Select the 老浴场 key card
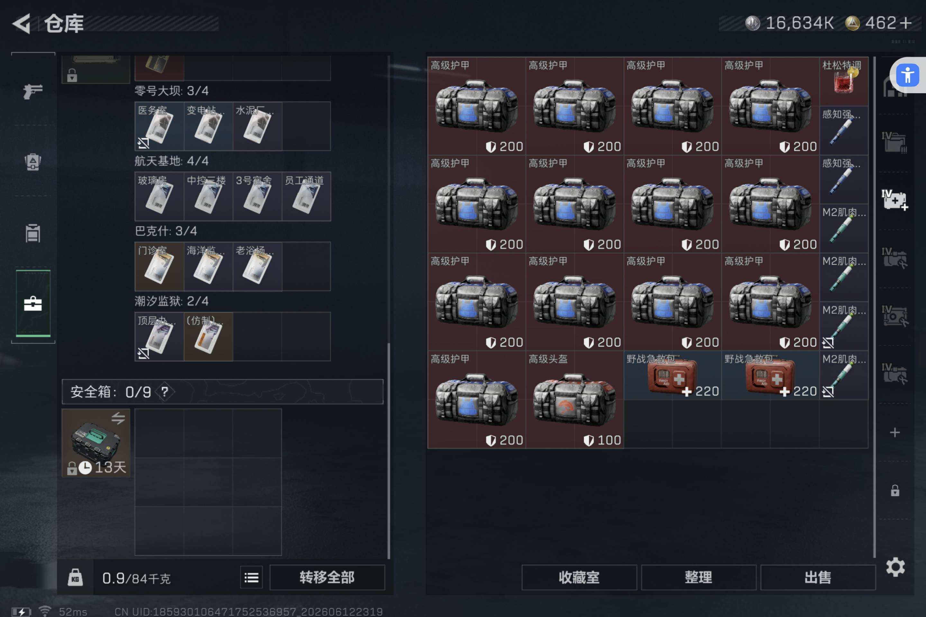Screen dimensions: 926x617 point(257,266)
